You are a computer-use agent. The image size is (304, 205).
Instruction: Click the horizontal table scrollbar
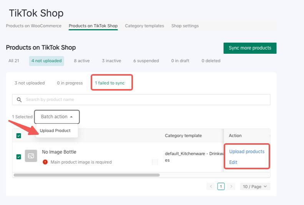point(86,175)
